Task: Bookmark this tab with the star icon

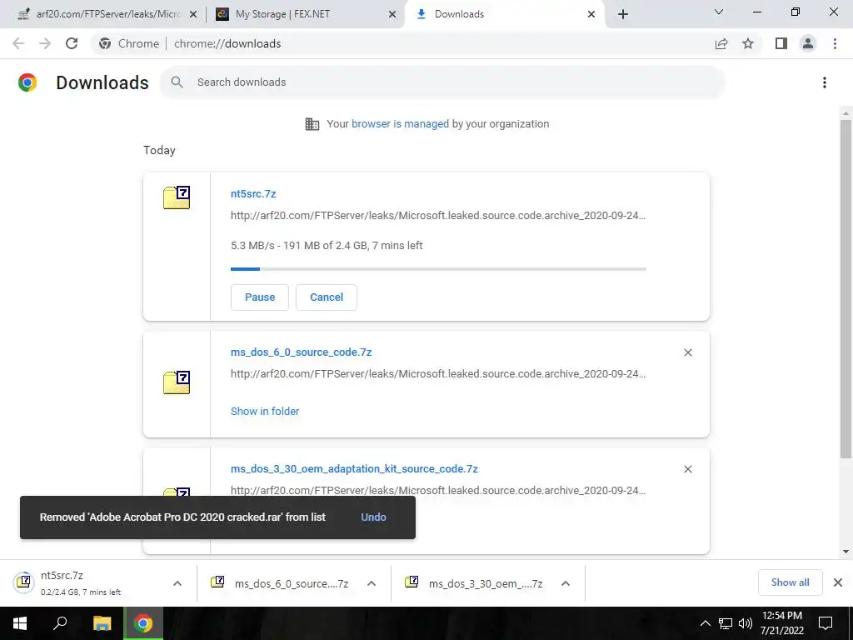Action: tap(748, 43)
